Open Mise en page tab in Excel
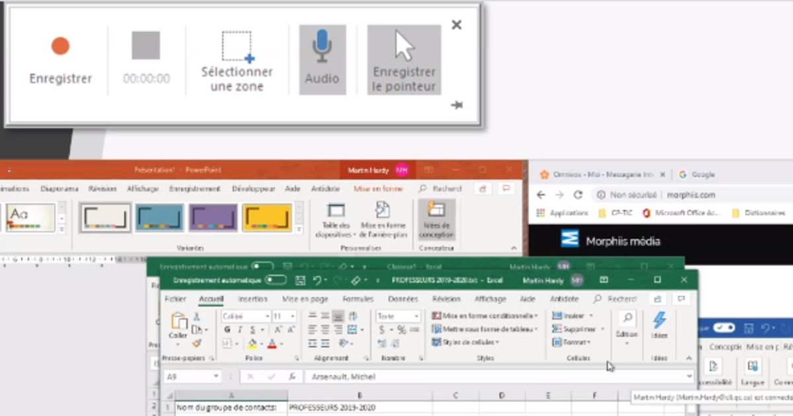Image resolution: width=793 pixels, height=416 pixels. 305,299
